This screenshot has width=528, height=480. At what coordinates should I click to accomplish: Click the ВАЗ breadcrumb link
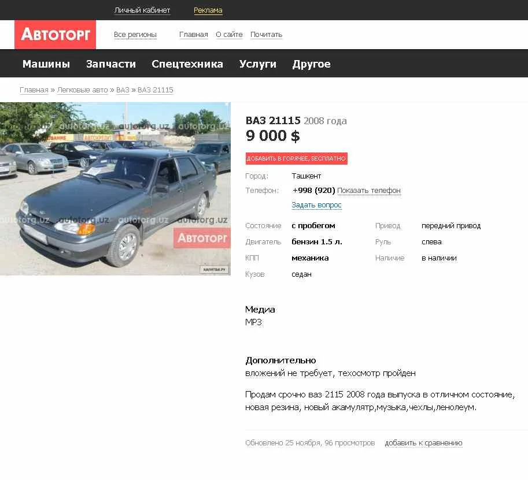(x=123, y=90)
